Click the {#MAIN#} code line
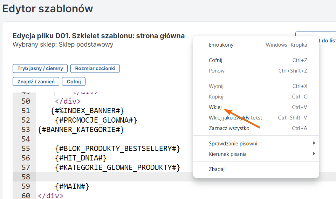Image resolution: width=336 pixels, height=199 pixels. pos(72,186)
